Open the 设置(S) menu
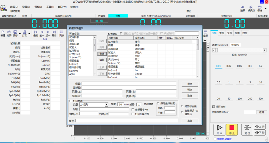269x143 pixels. pyautogui.click(x=26, y=7)
